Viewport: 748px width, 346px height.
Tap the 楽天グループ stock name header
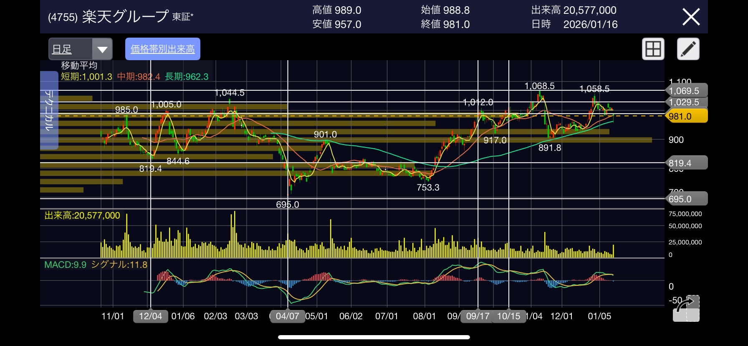pyautogui.click(x=125, y=17)
